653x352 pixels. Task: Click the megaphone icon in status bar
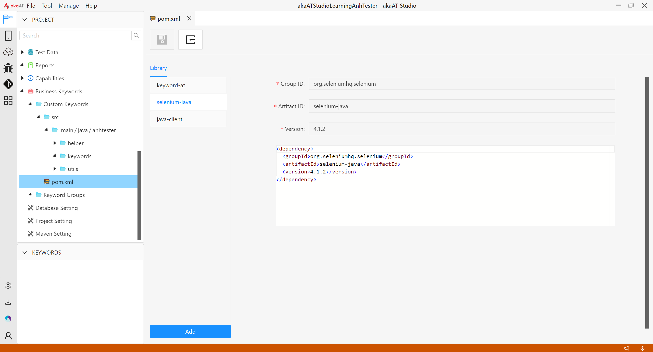tap(627, 348)
